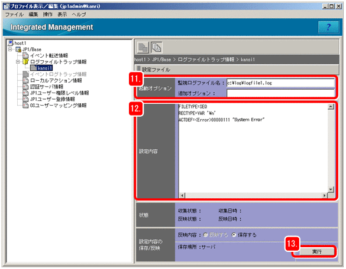The height and width of the screenshot is (269, 346).
Task: Select イベント転送情報 tree item
Action: click(49, 55)
